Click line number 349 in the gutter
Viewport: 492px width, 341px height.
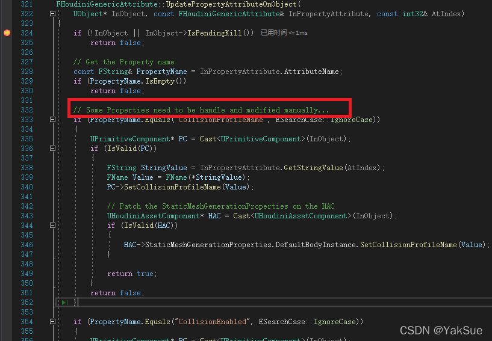pos(26,273)
